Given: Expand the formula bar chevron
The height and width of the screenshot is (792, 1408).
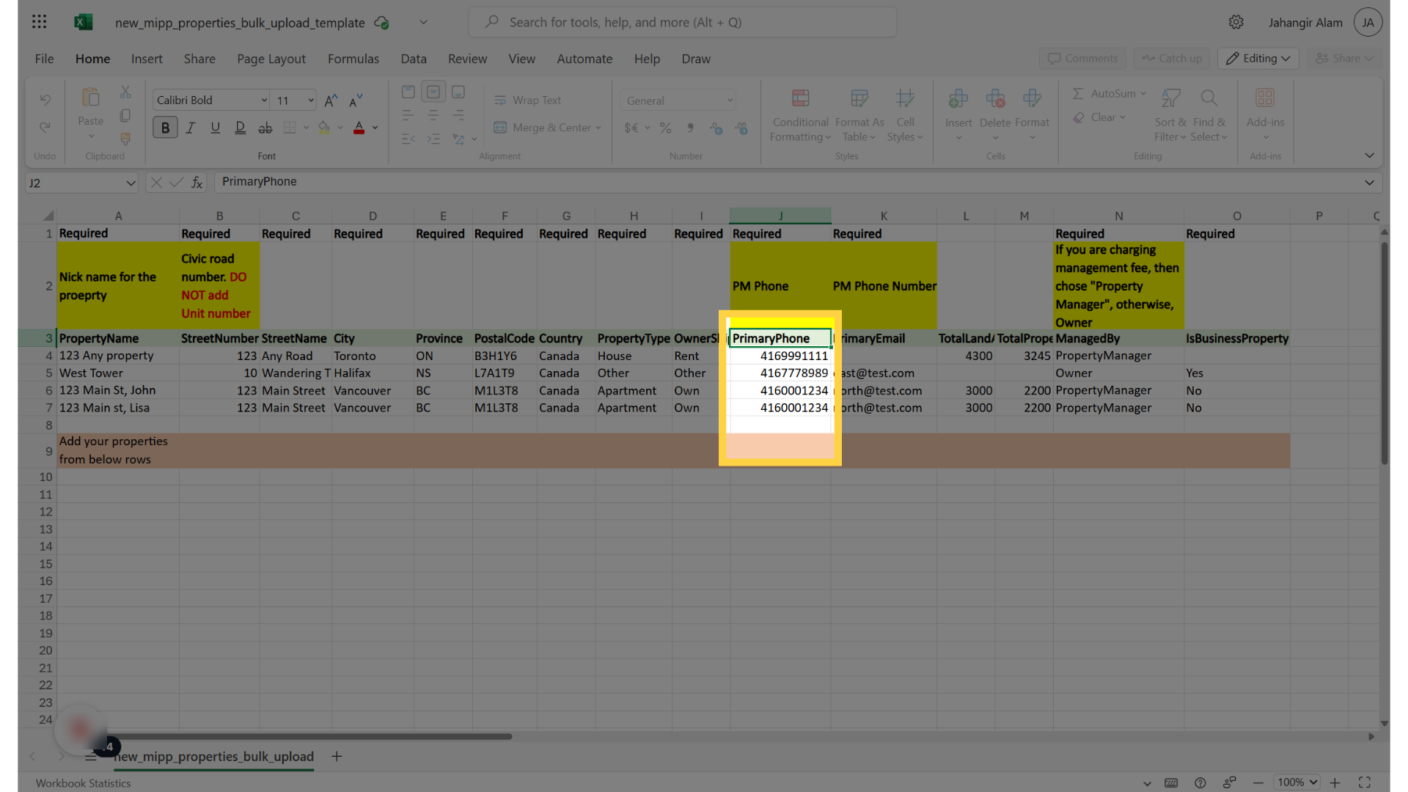Looking at the screenshot, I should (1369, 183).
